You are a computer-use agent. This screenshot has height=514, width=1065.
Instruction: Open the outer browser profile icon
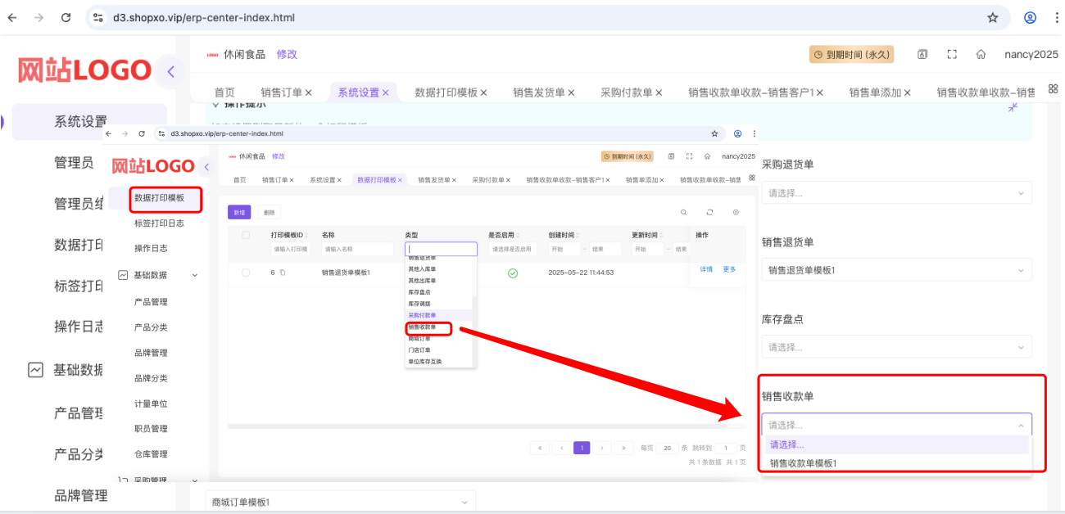click(x=1030, y=17)
